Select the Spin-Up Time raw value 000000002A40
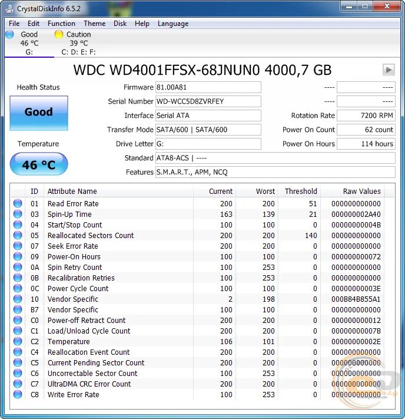The image size is (405, 419). [x=356, y=215]
